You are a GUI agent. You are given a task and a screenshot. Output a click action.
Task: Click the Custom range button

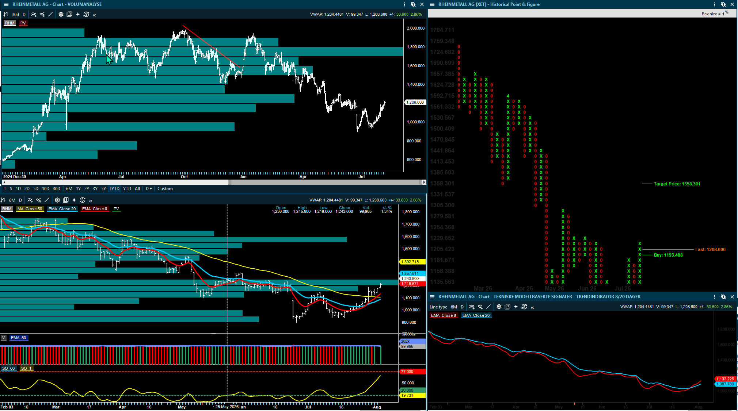click(165, 189)
